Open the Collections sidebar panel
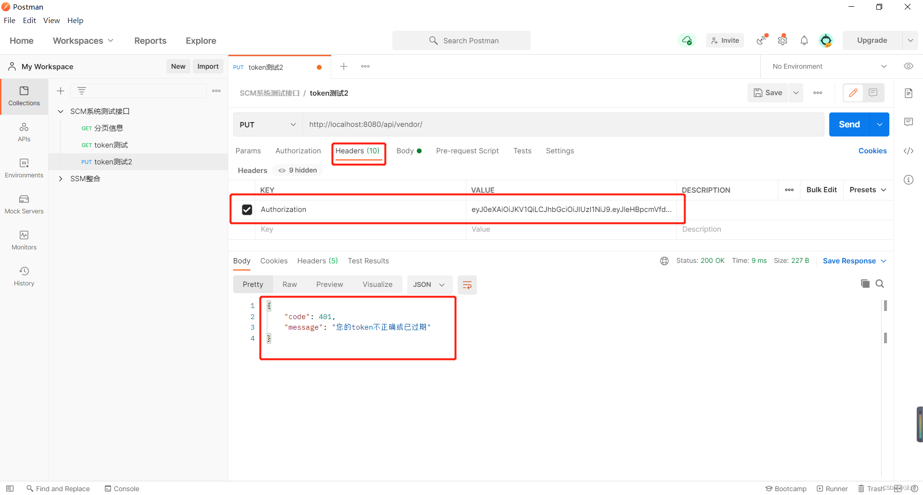This screenshot has height=495, width=923. pos(24,96)
